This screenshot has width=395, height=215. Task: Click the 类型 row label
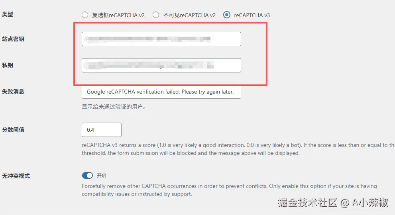point(8,14)
